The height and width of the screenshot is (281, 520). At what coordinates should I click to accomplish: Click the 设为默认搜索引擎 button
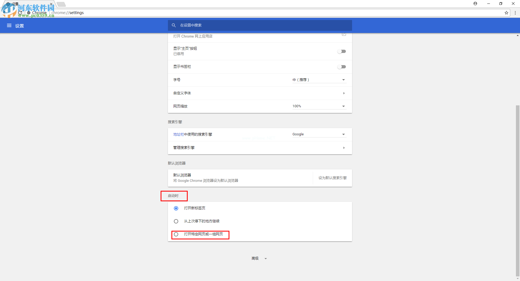332,178
